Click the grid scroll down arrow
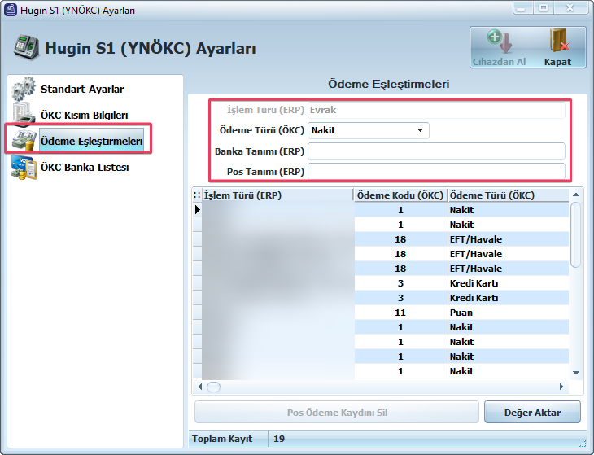The height and width of the screenshot is (455, 594). 576,373
